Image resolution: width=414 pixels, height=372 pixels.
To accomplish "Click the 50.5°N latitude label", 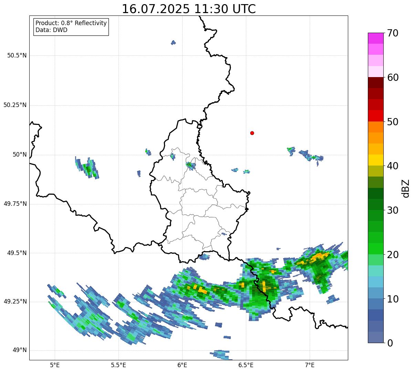I will [x=17, y=55].
